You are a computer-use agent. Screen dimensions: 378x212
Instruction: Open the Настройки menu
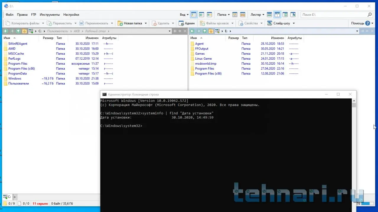[x=71, y=14]
